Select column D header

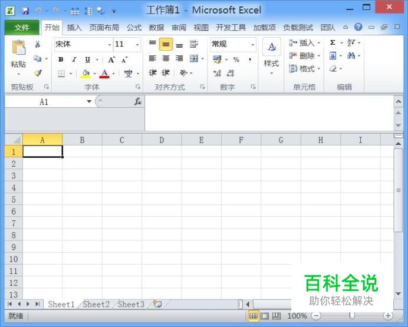(162, 140)
